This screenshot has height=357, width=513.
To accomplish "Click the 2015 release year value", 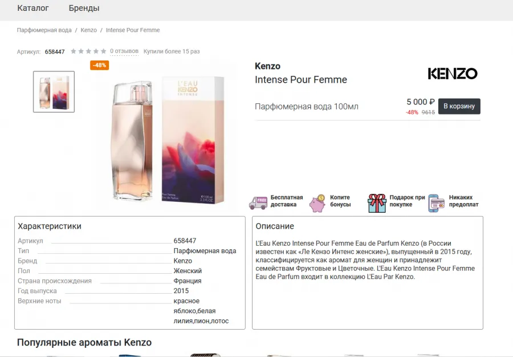I will coord(181,291).
